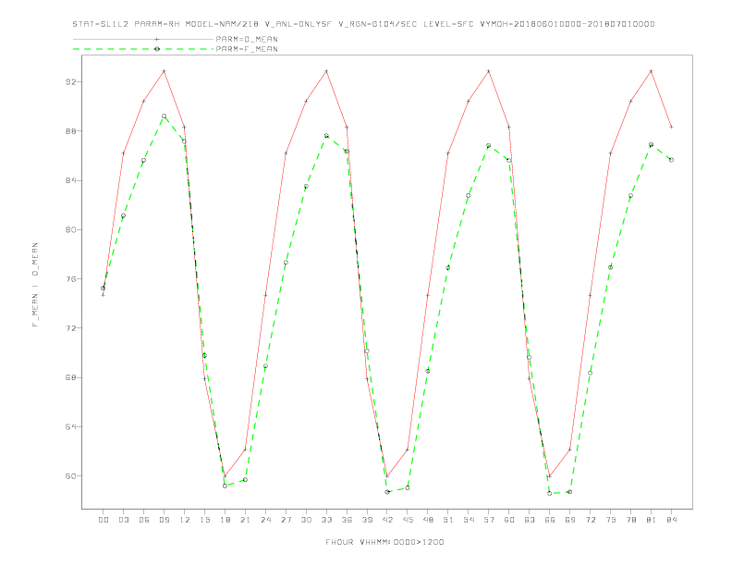This screenshot has width=732, height=566.
Task: Select the red O_MEAN point at hour 24
Action: pyautogui.click(x=265, y=295)
